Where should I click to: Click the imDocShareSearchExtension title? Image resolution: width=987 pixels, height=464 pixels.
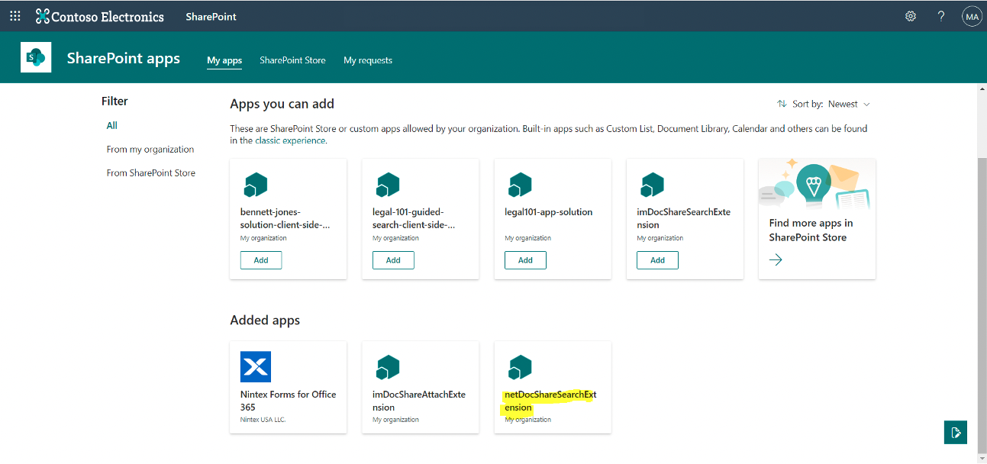(x=683, y=218)
